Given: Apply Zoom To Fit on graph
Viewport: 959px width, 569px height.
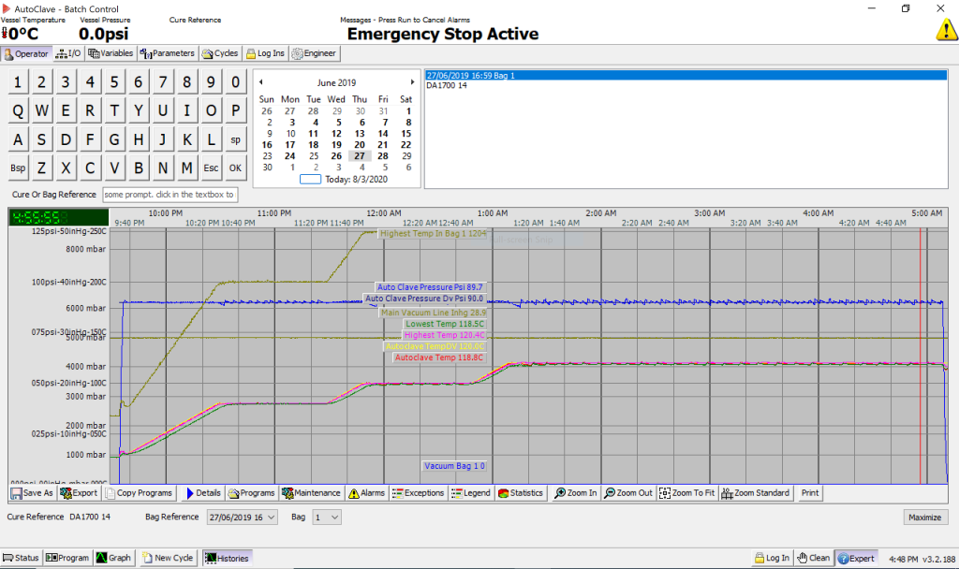Looking at the screenshot, I should click(x=686, y=493).
